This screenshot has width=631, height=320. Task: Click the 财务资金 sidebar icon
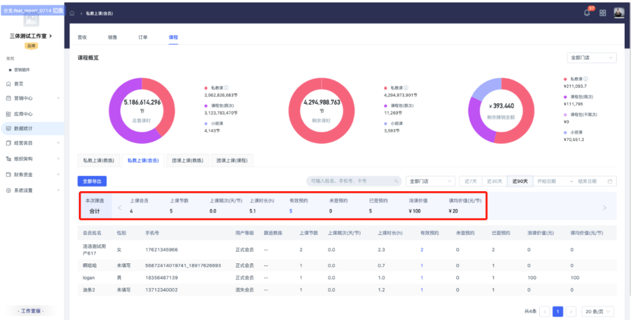[8, 175]
